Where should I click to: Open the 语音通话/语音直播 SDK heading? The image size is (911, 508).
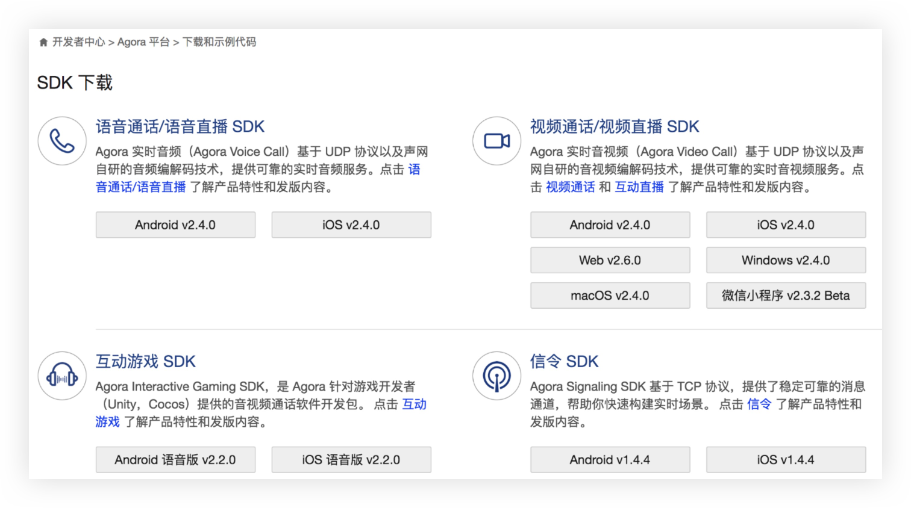click(x=180, y=126)
